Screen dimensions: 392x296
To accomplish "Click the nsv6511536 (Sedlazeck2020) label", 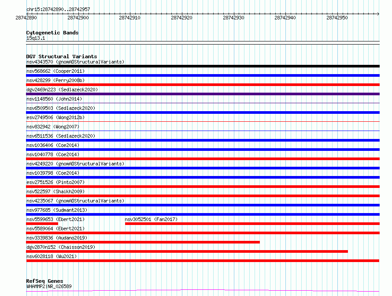I will 61,136.
